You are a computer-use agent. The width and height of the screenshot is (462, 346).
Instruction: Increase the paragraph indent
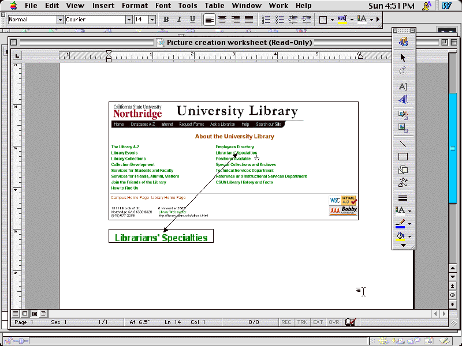306,20
